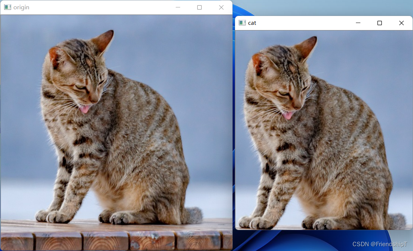Click the cat window app icon

point(242,23)
